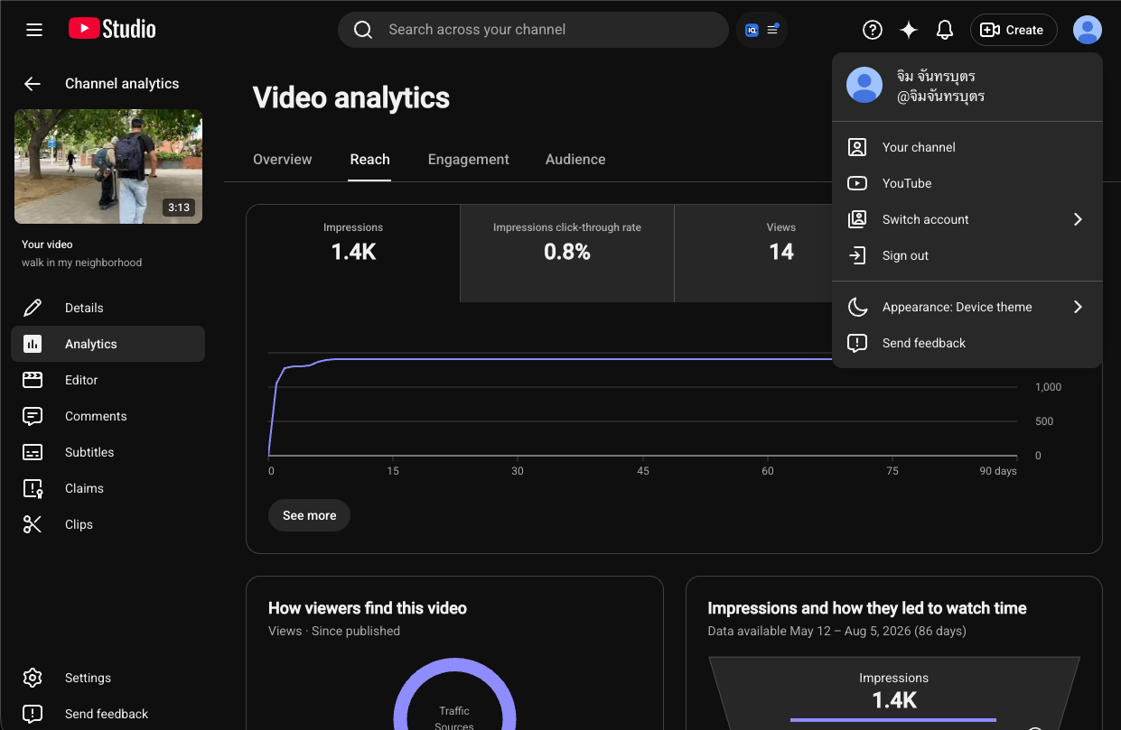Screen dimensions: 1121x730
Task: Click the YouTube Studio logo
Action: (112, 29)
